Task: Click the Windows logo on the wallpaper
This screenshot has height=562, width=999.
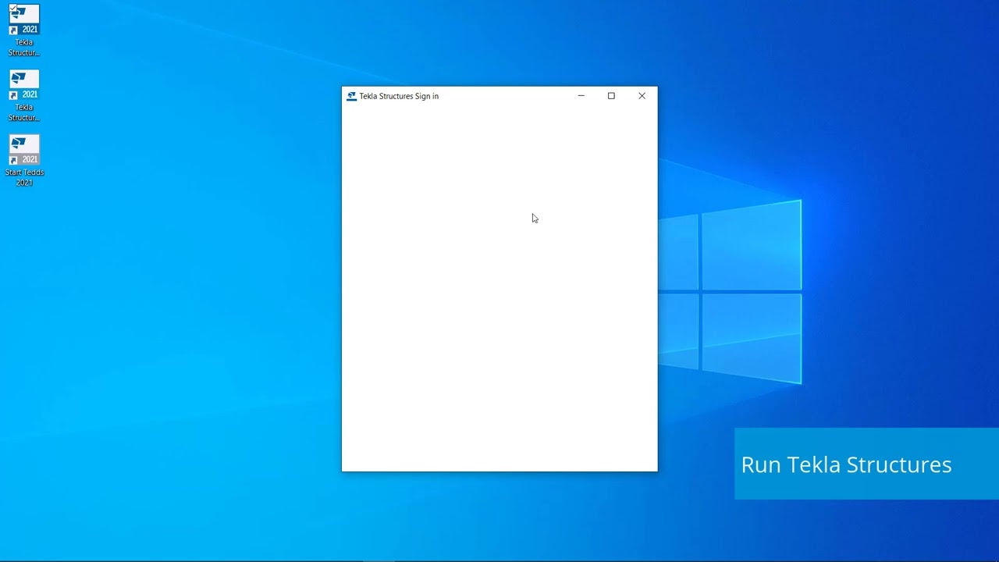Action: point(730,292)
